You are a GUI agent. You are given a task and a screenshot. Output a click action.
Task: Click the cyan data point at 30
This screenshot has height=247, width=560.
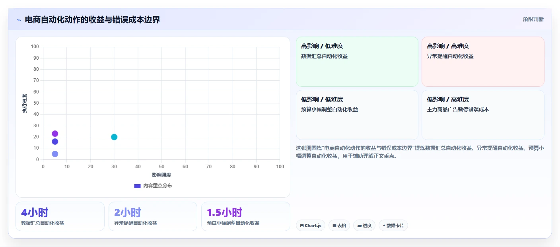[x=114, y=137]
